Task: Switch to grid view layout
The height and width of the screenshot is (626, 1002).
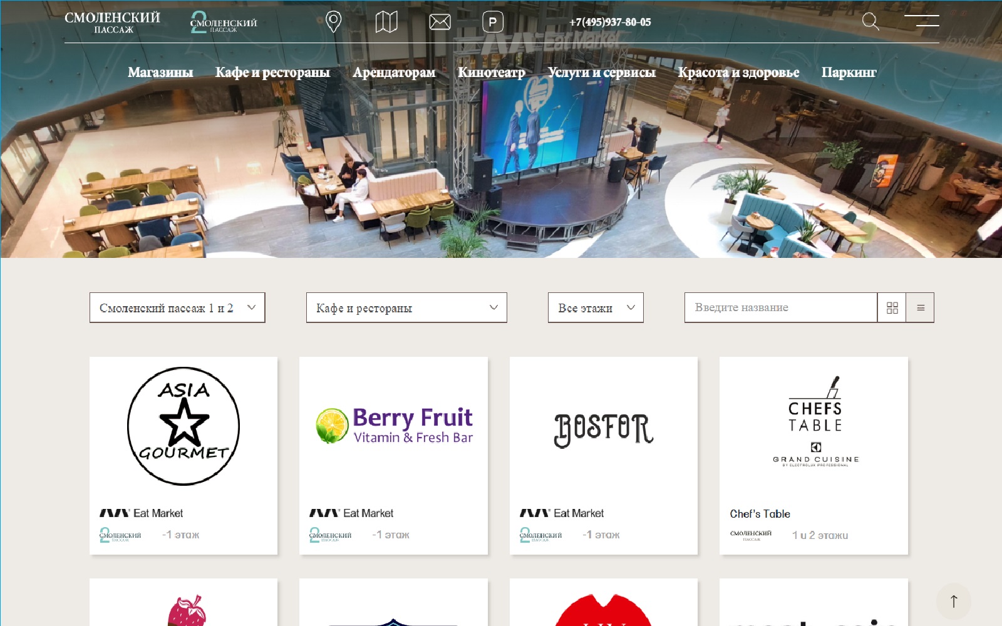Action: pyautogui.click(x=892, y=307)
